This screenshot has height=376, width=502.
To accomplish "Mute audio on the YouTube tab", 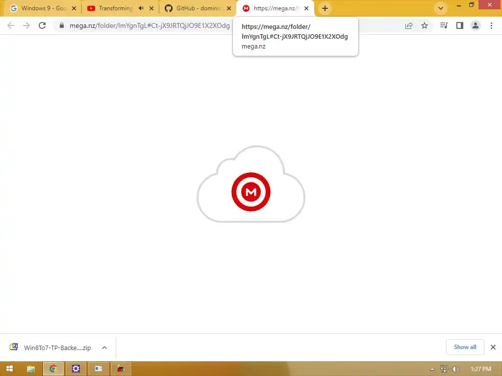I will coord(141,8).
